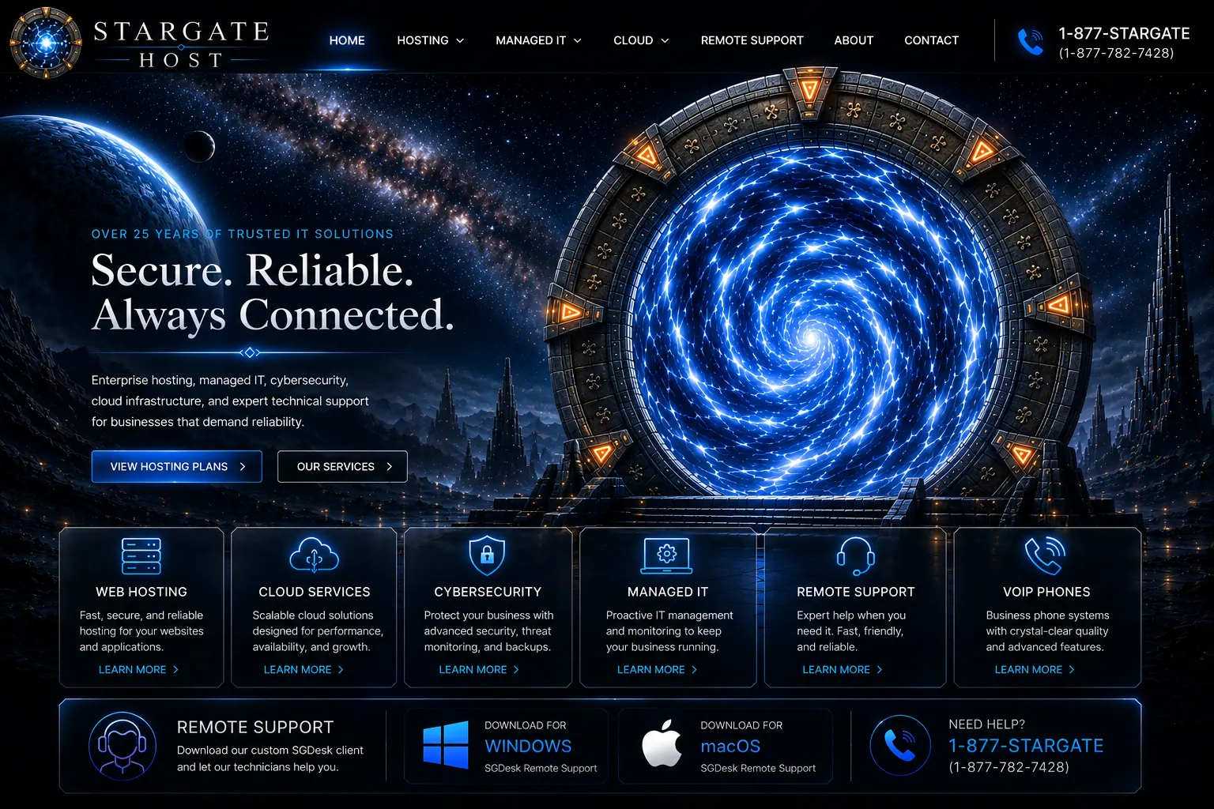Click the 1-877-STARGATE number in header
This screenshot has height=809, width=1214.
[x=1124, y=33]
